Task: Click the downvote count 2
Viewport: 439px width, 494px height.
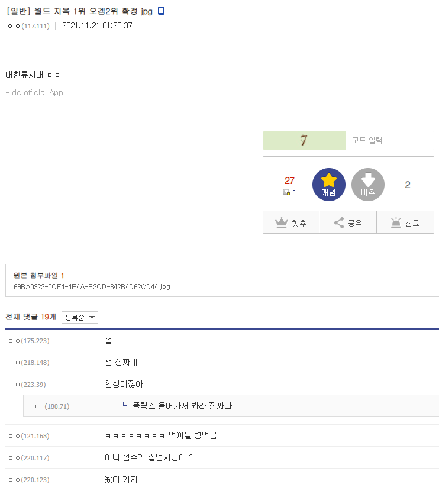Action: coord(408,185)
